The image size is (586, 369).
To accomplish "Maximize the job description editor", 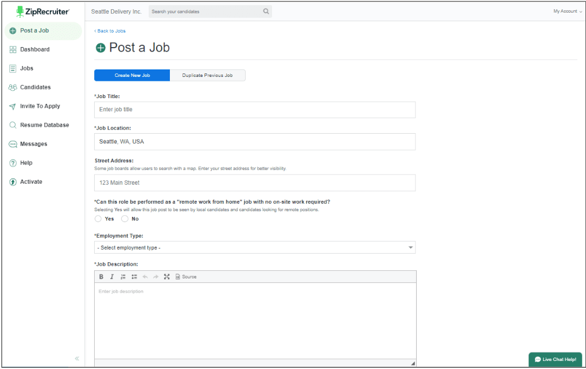I will 166,277.
